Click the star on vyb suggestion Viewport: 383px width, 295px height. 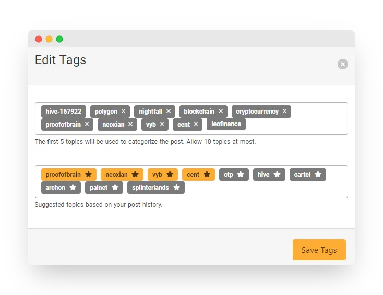pos(170,175)
